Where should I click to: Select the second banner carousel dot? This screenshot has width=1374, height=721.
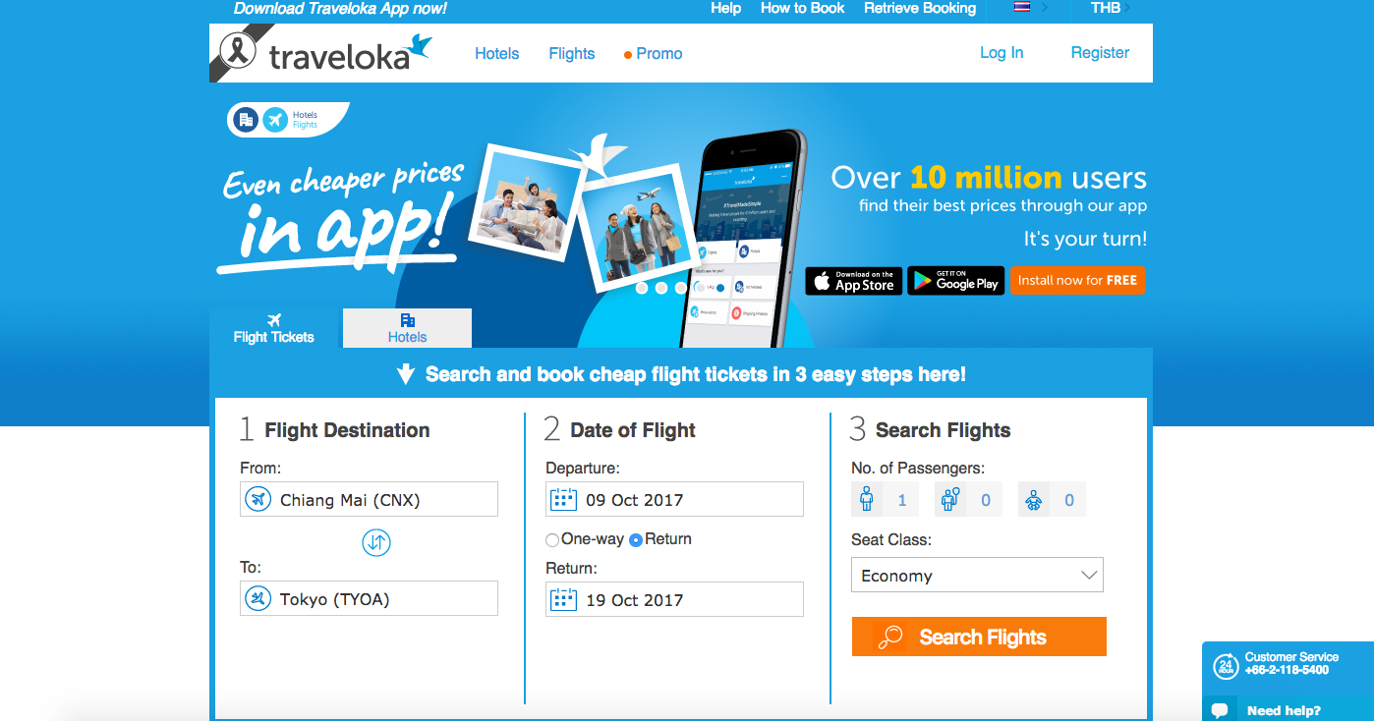coord(661,288)
